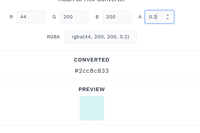Click the RGBA to Hex Converter title
The image size is (200, 133).
[x=92, y=1]
